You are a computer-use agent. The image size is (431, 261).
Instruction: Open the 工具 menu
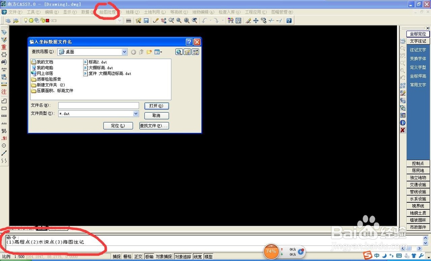click(34, 12)
